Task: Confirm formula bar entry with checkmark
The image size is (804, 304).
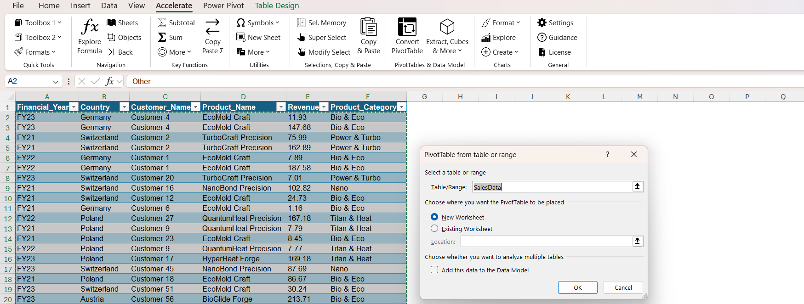Action: coord(96,81)
